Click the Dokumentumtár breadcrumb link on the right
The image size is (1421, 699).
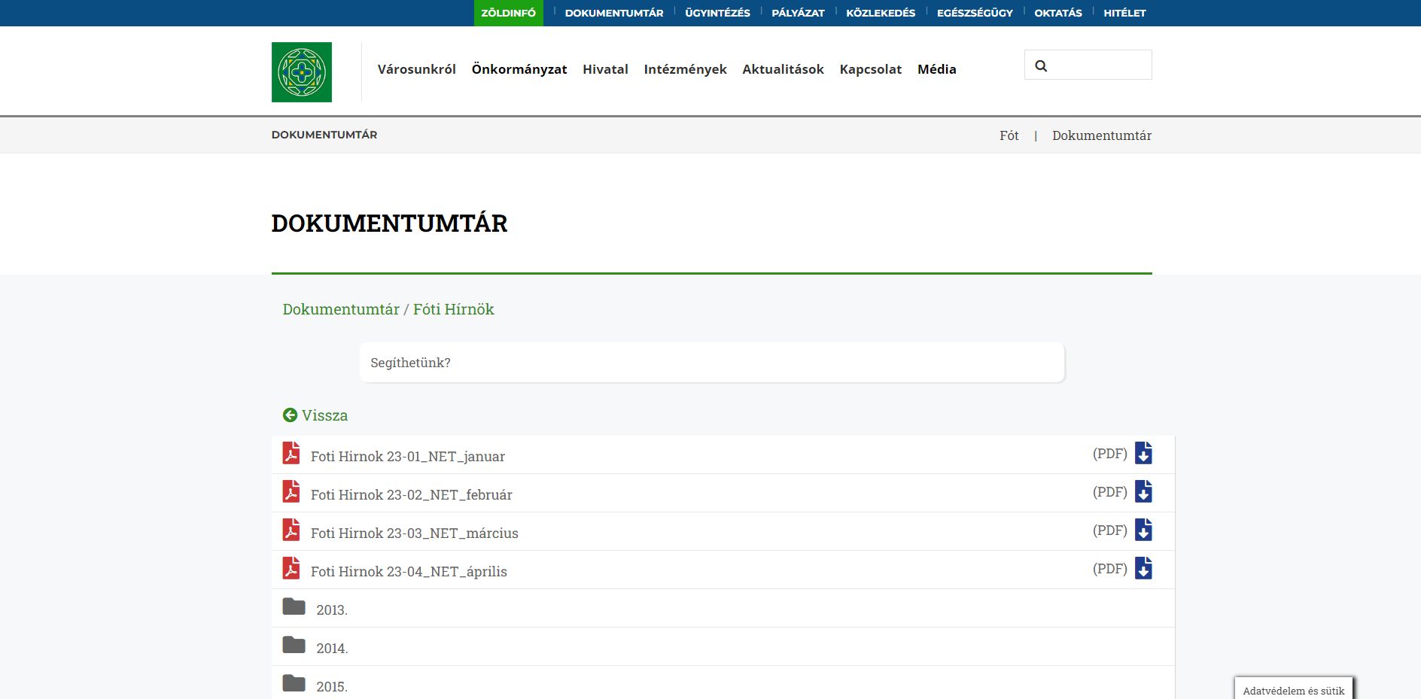click(1102, 135)
